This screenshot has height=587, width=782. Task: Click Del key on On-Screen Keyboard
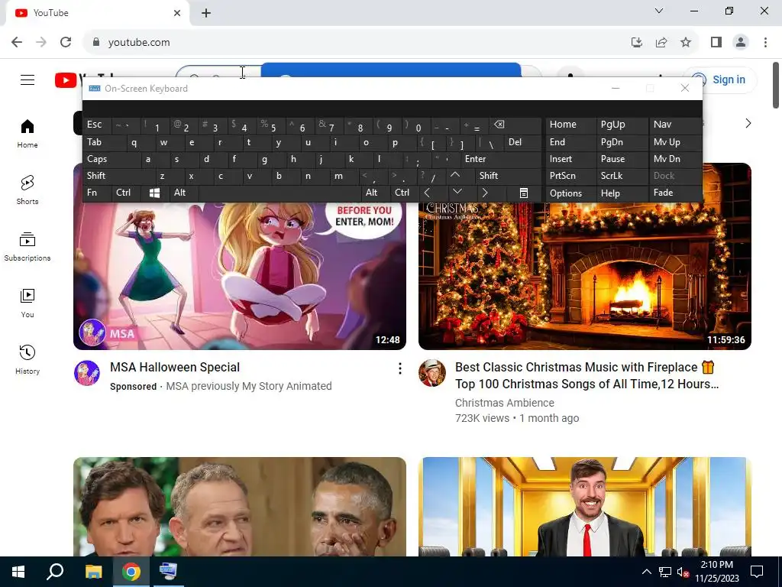tap(522, 142)
